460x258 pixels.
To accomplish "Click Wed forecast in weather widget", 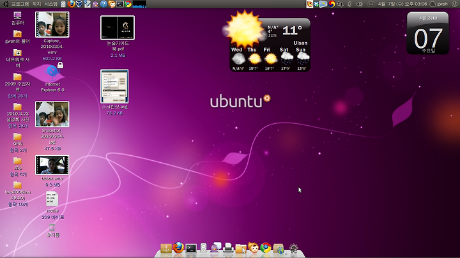I will point(238,59).
